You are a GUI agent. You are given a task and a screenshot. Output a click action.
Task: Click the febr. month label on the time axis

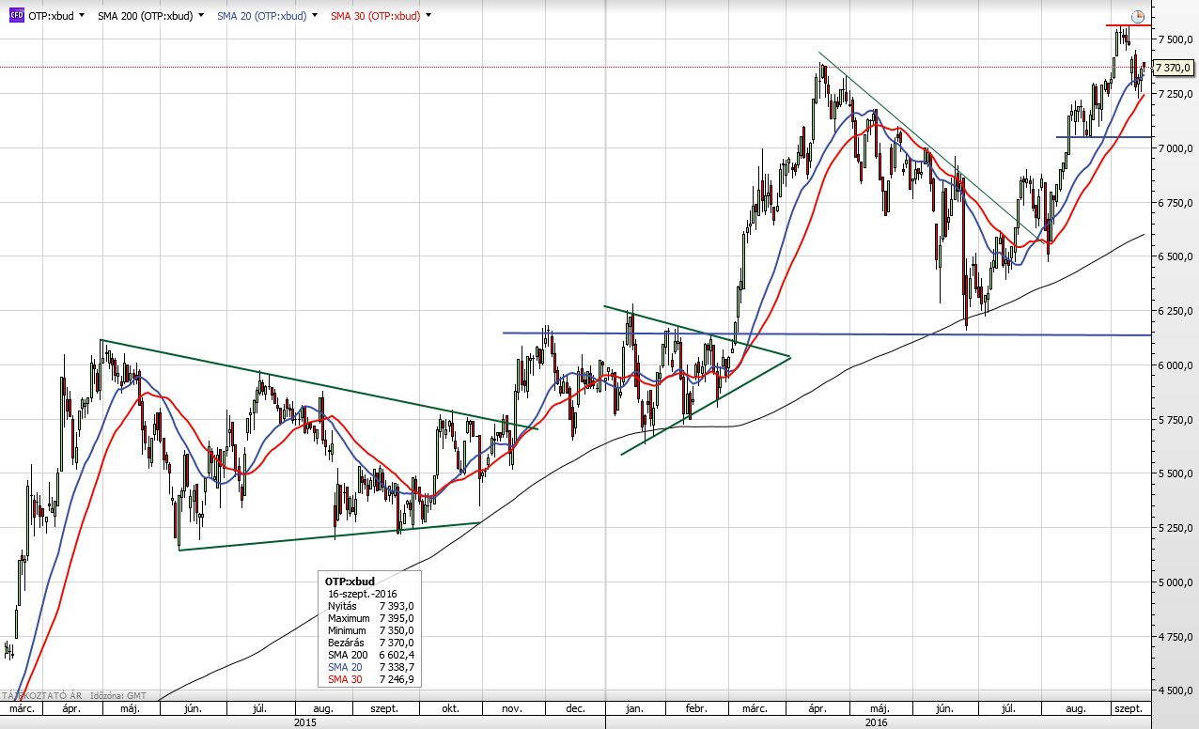[x=694, y=709]
